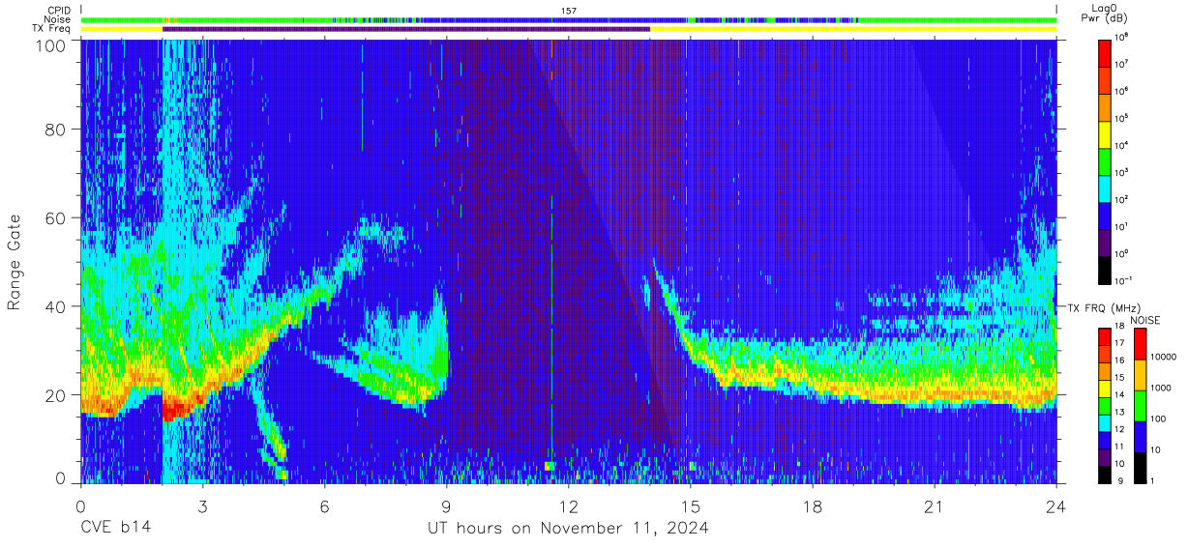This screenshot has width=1188, height=548.
Task: Click the Noise strip above the 12 UT mark
Action: point(569,19)
